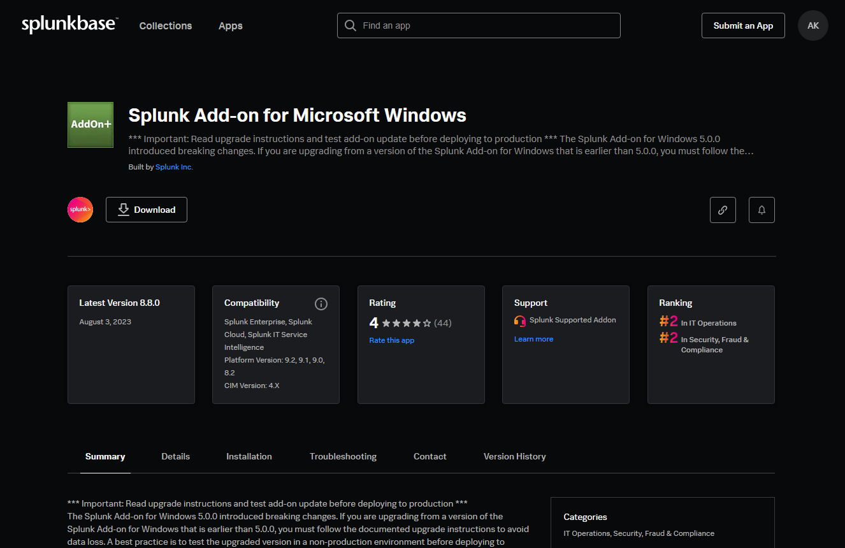Image resolution: width=845 pixels, height=548 pixels.
Task: Open the AK user avatar menu
Action: 813,25
